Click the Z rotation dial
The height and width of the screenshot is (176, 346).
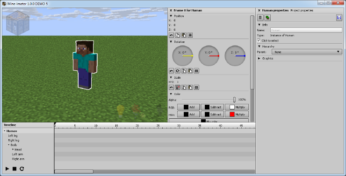[x=235, y=56]
